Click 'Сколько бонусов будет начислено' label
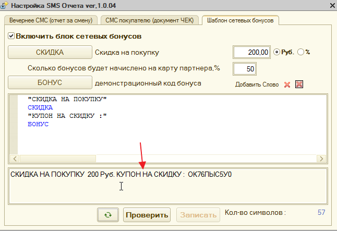The width and height of the screenshot is (337, 231). (124, 68)
